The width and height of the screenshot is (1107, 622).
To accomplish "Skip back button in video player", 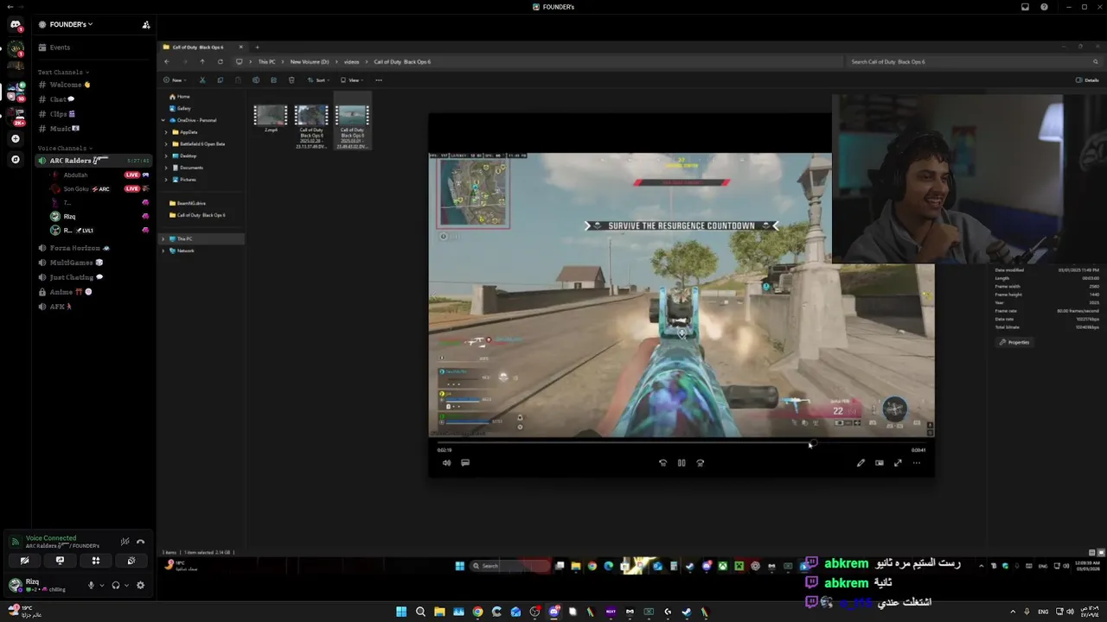I will pos(663,463).
